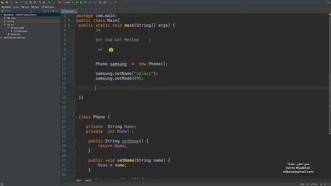Image resolution: width=331 pixels, height=186 pixels.
Task: Click the Paste toolbar icon
Action: click(x=35, y=2)
